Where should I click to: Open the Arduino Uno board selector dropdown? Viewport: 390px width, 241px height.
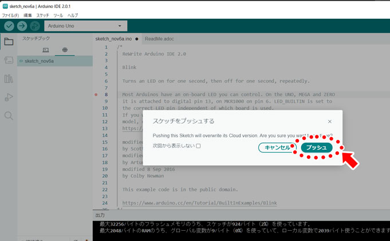pyautogui.click(x=86, y=26)
